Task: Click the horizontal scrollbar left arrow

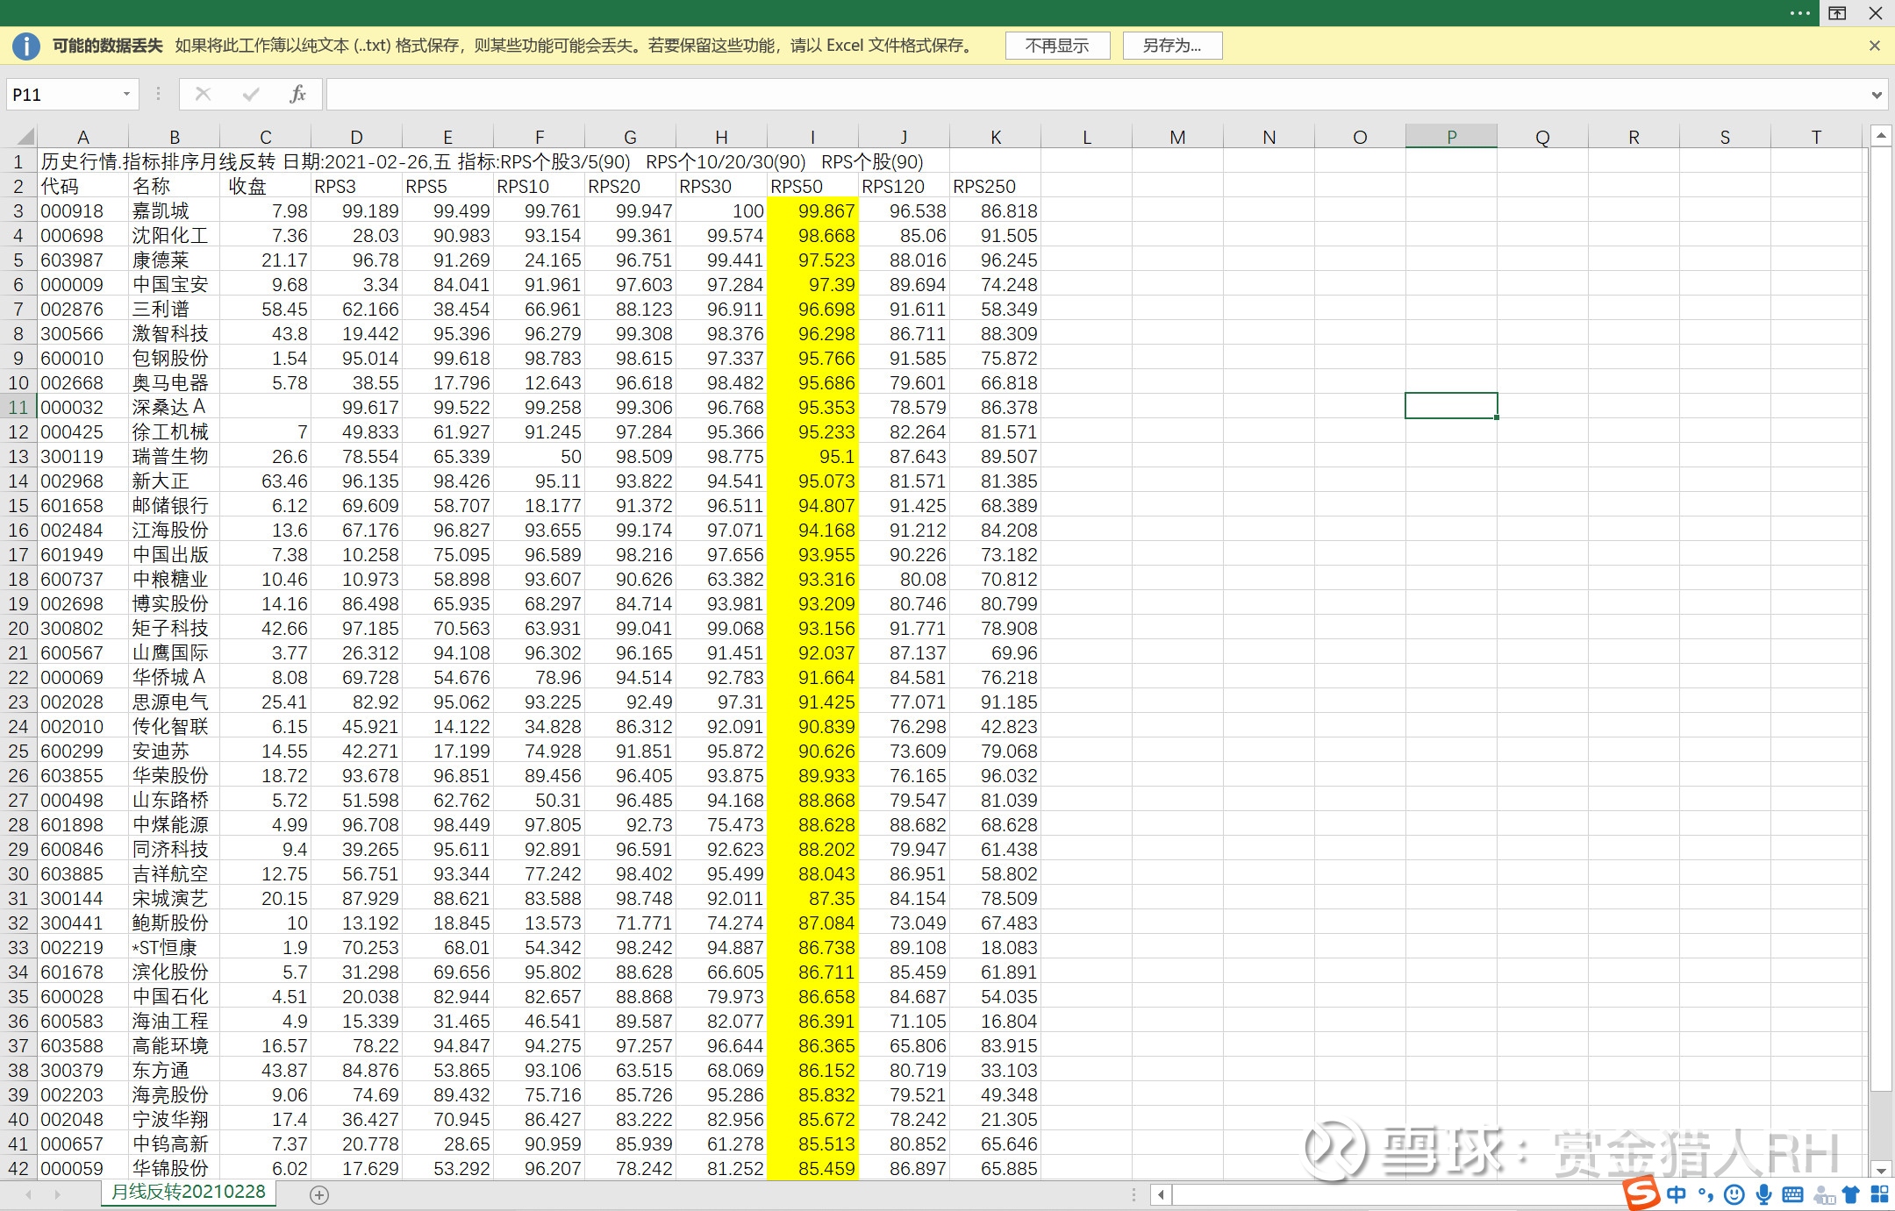Action: click(1162, 1194)
